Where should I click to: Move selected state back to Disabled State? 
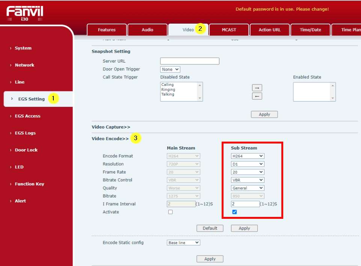257,96
